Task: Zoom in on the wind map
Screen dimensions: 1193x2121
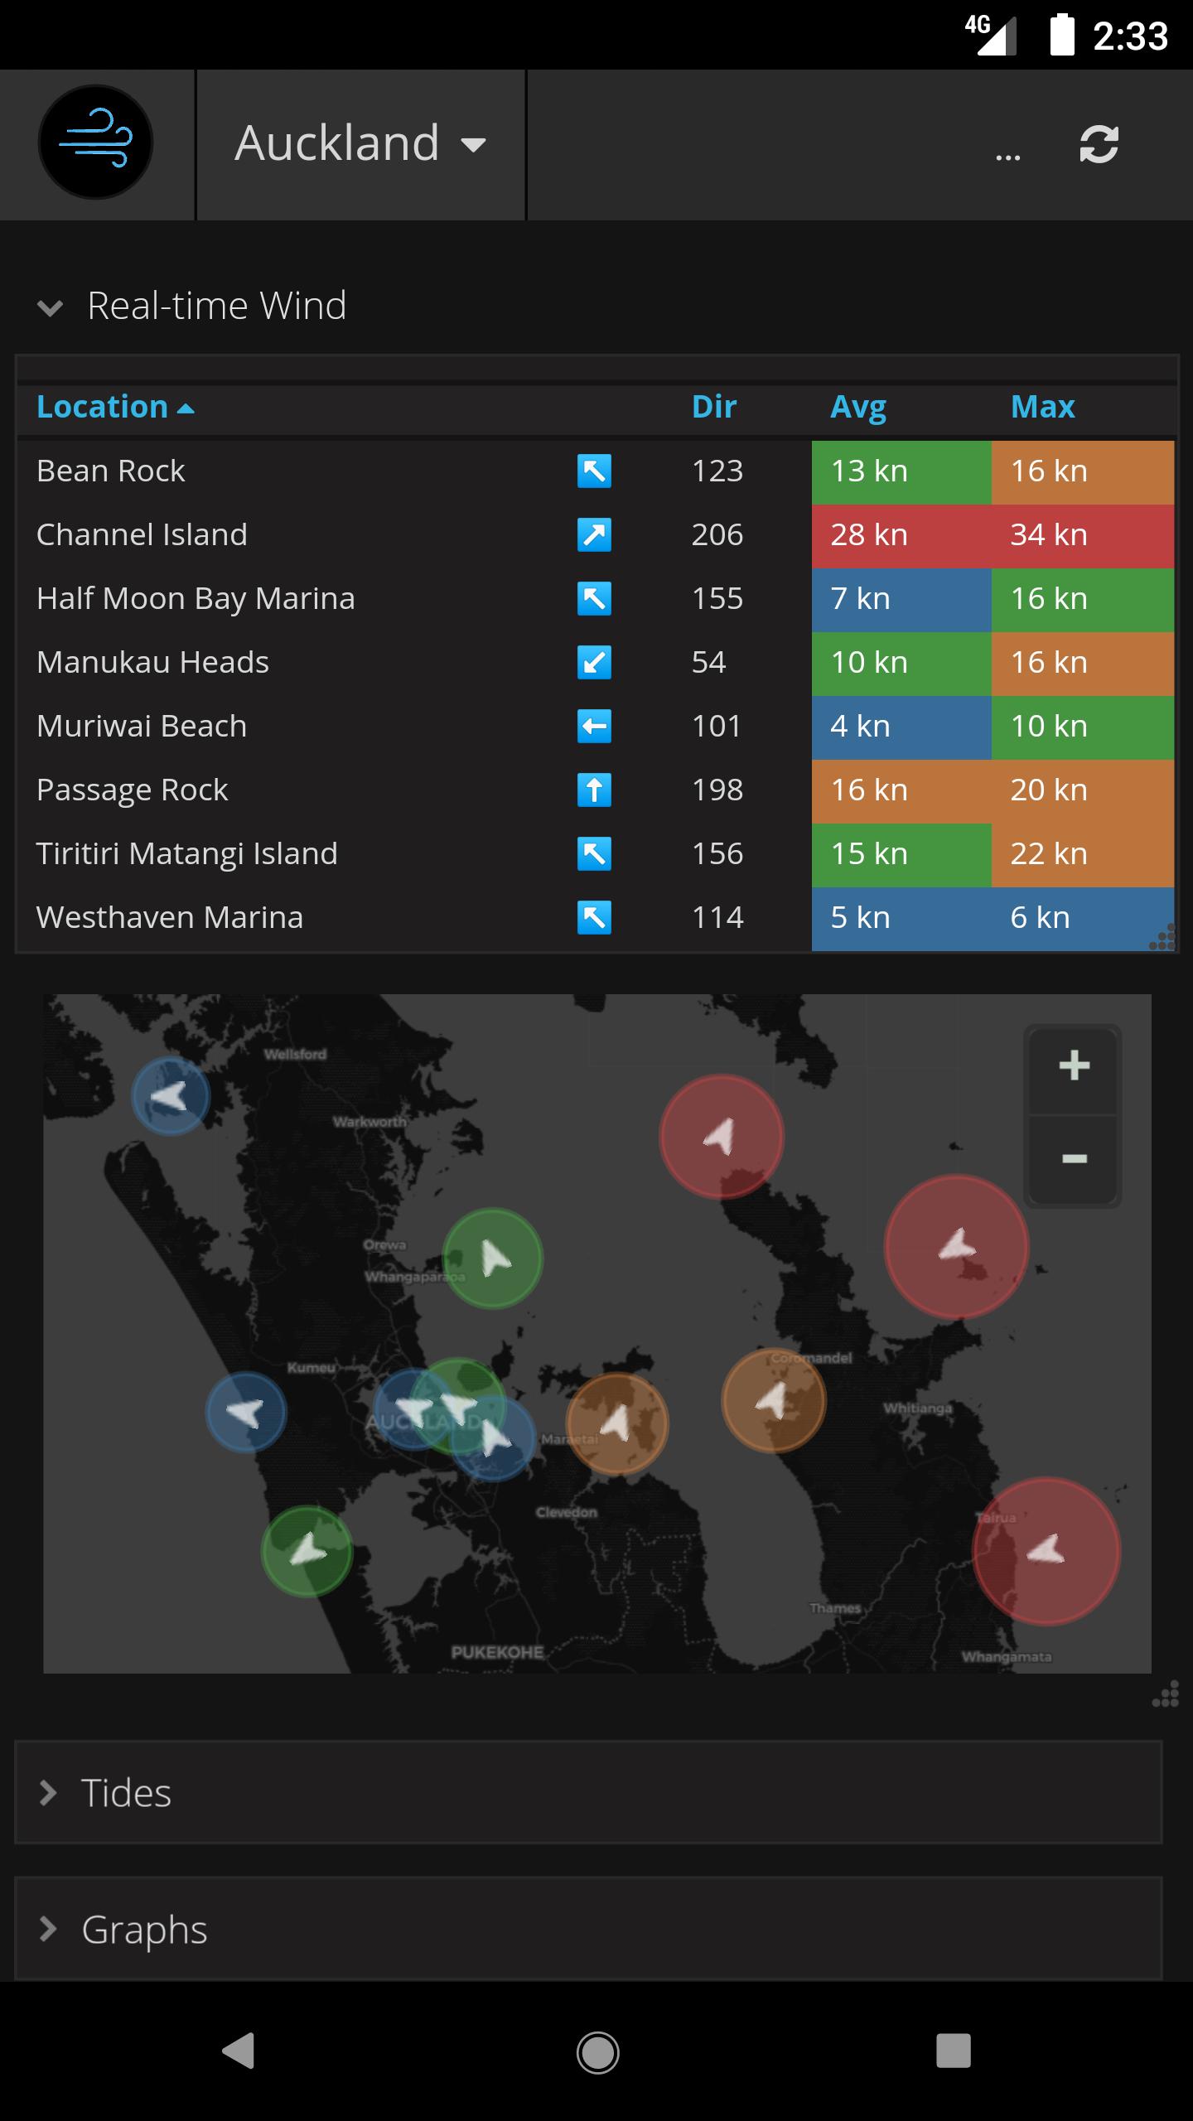Action: tap(1074, 1066)
